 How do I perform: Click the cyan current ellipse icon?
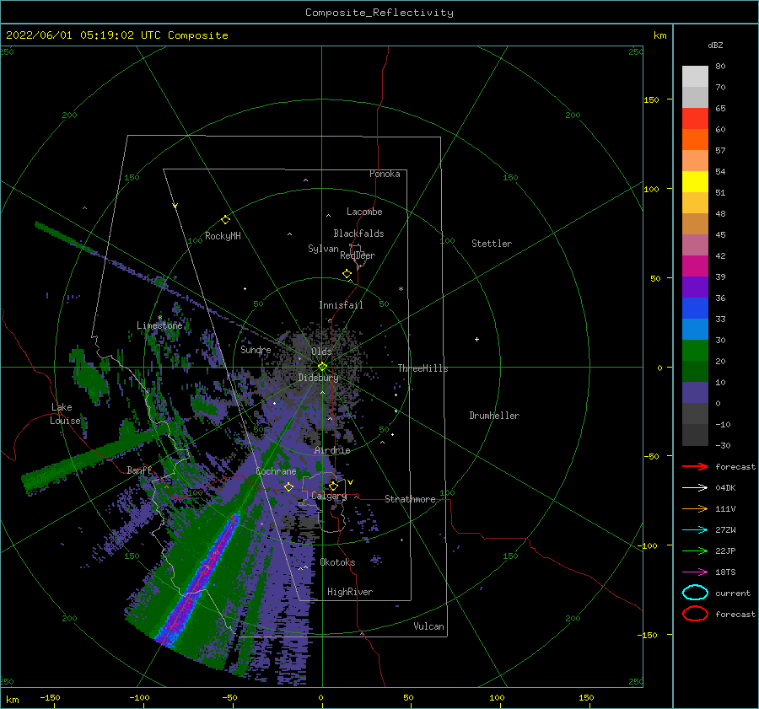[x=695, y=593]
